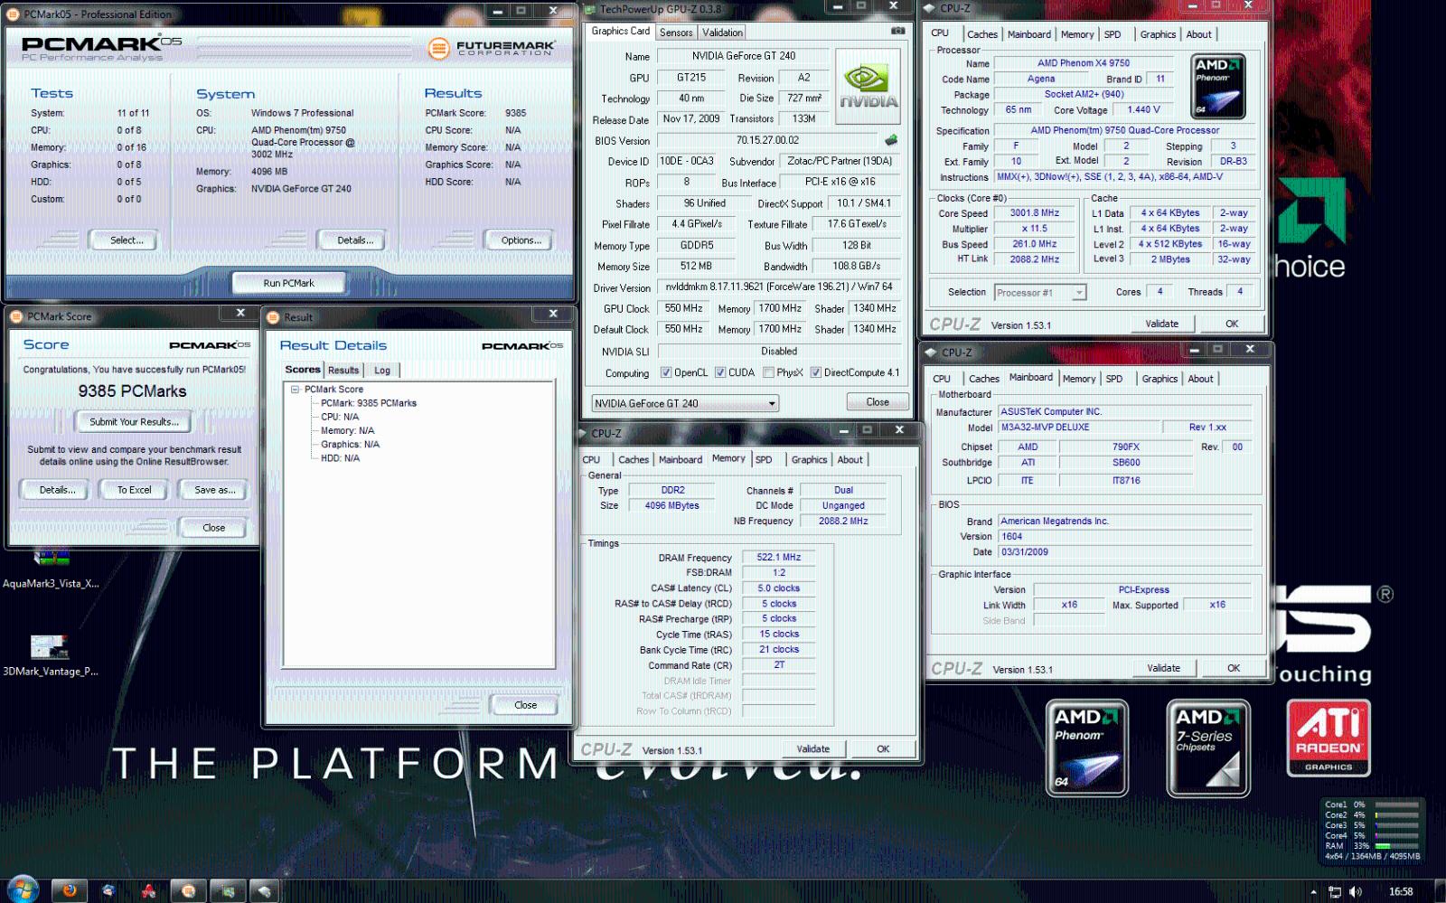This screenshot has width=1446, height=903.
Task: Click the Close button in GPU-Z
Action: (x=878, y=402)
